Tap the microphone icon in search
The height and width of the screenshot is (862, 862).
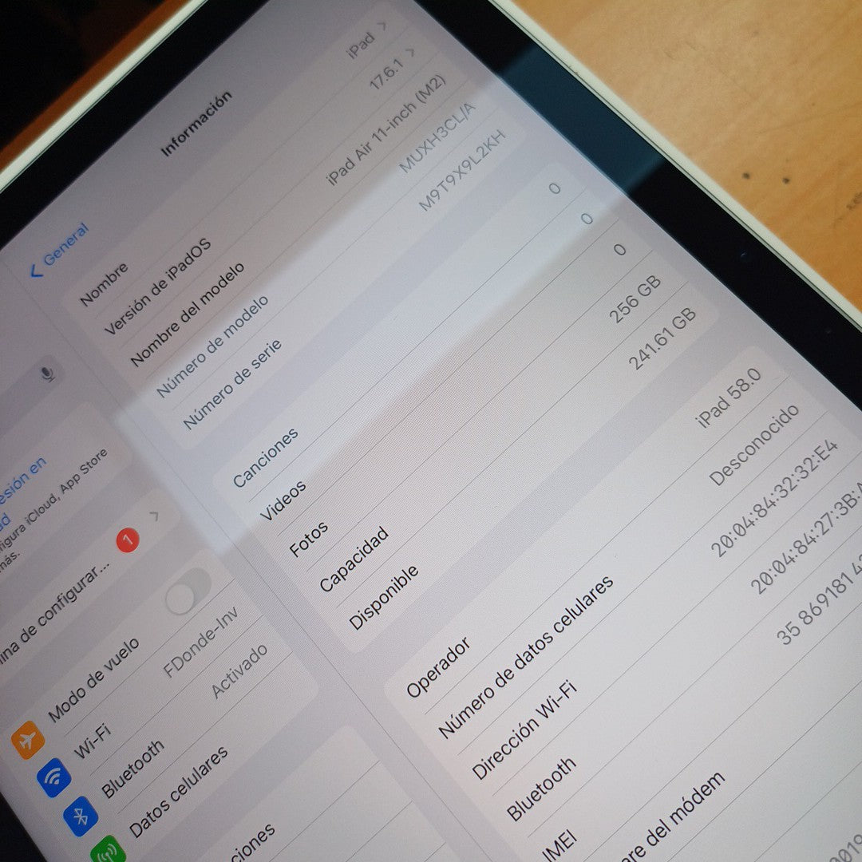pyautogui.click(x=49, y=374)
